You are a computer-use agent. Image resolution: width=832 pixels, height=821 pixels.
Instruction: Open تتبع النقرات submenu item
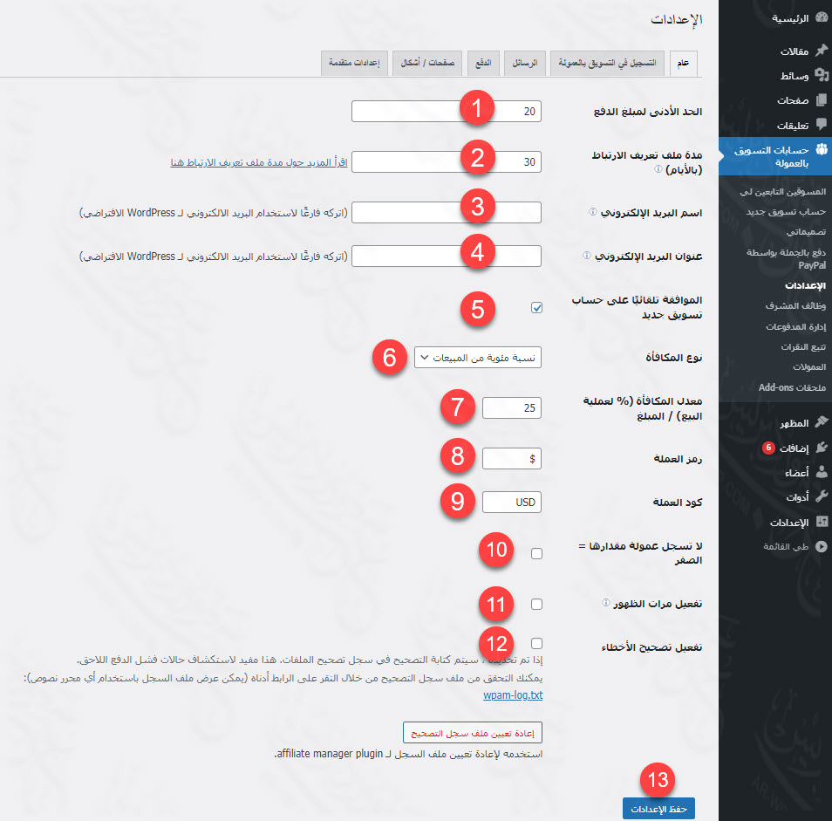click(x=803, y=346)
